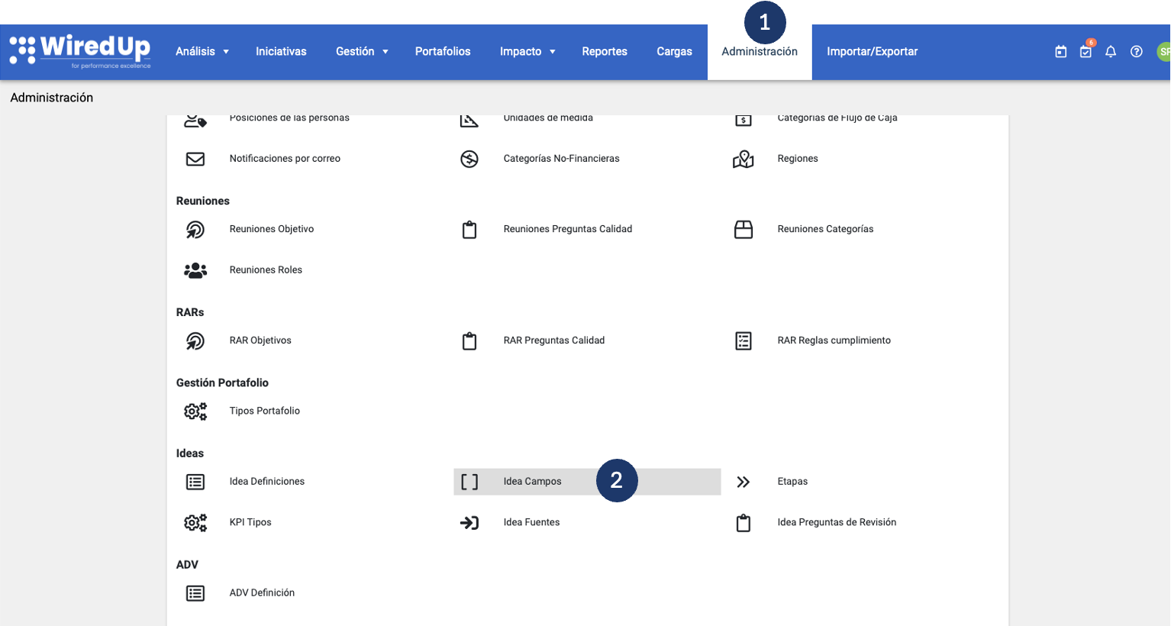Open Notificaciones por correo link
Viewport: 1171px width, 626px height.
pos(285,159)
